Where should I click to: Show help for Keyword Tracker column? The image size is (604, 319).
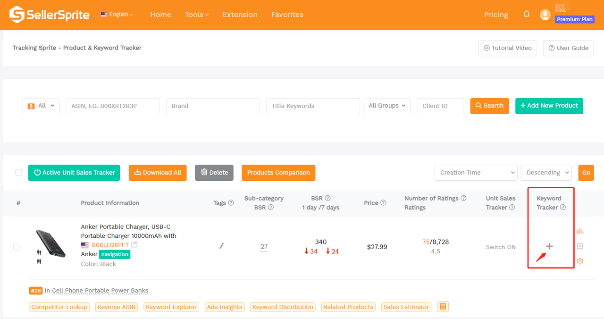click(x=563, y=208)
